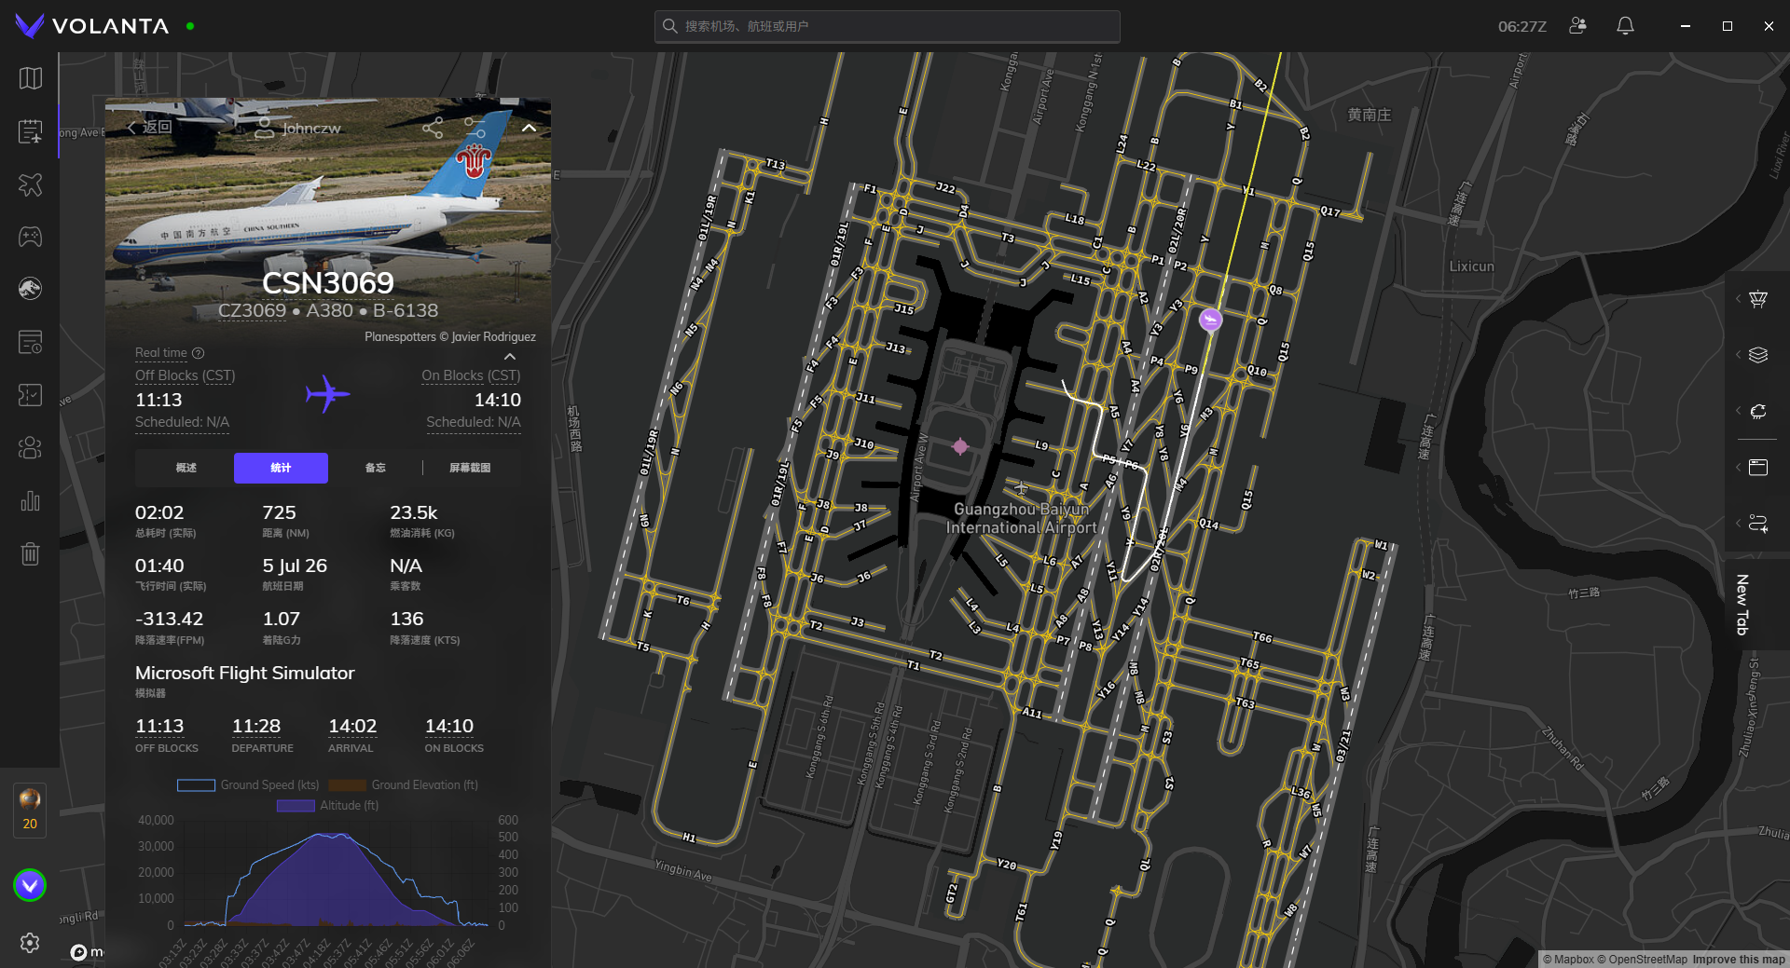Viewport: 1790px width, 968px height.
Task: Go back using 返回 button
Action: click(x=150, y=127)
